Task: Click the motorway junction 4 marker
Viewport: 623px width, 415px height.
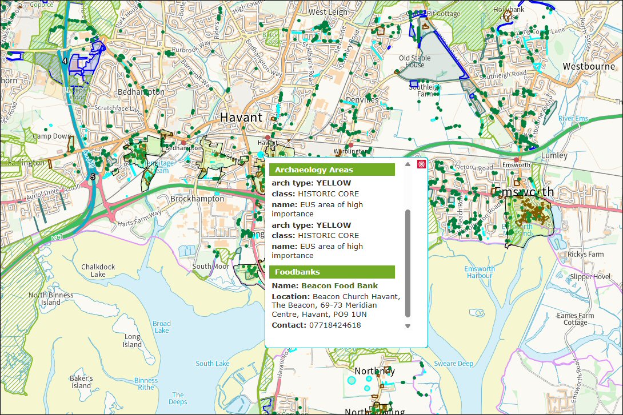Action: 65,61
